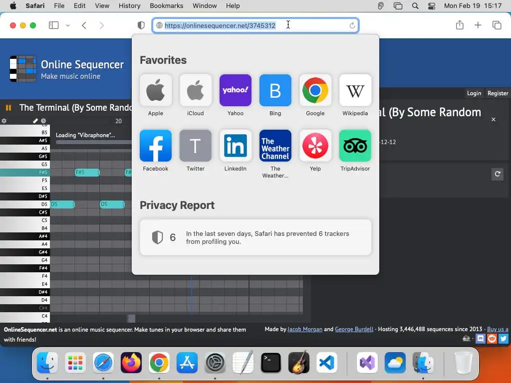Open the File menu

[x=59, y=5]
